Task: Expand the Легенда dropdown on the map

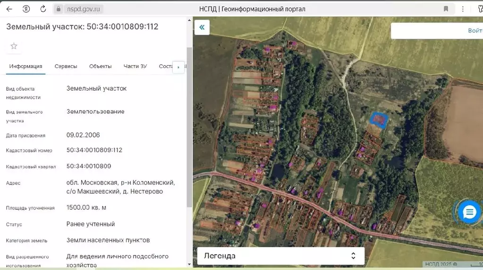Action: pos(280,256)
